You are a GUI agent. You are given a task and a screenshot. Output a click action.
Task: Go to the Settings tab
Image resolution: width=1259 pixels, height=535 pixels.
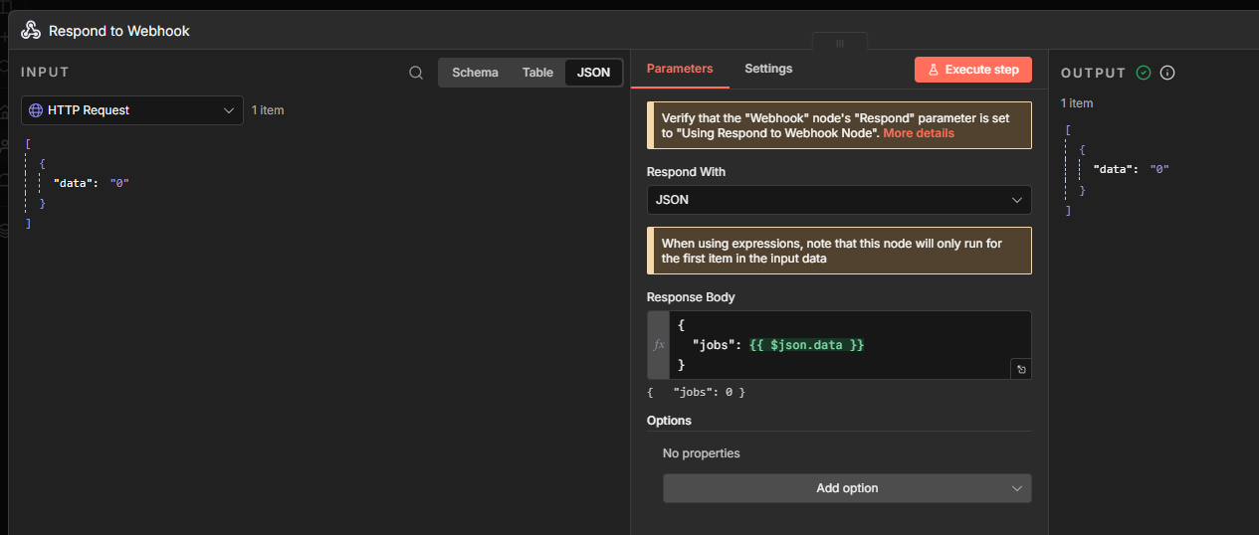tap(768, 69)
